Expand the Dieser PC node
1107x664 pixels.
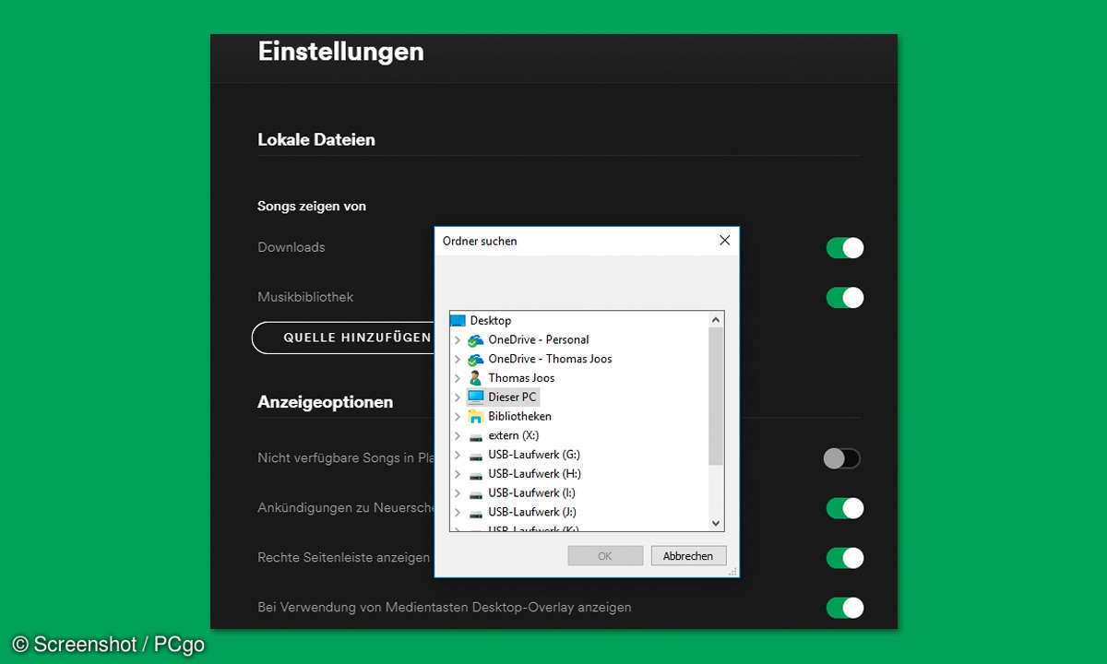tap(458, 397)
